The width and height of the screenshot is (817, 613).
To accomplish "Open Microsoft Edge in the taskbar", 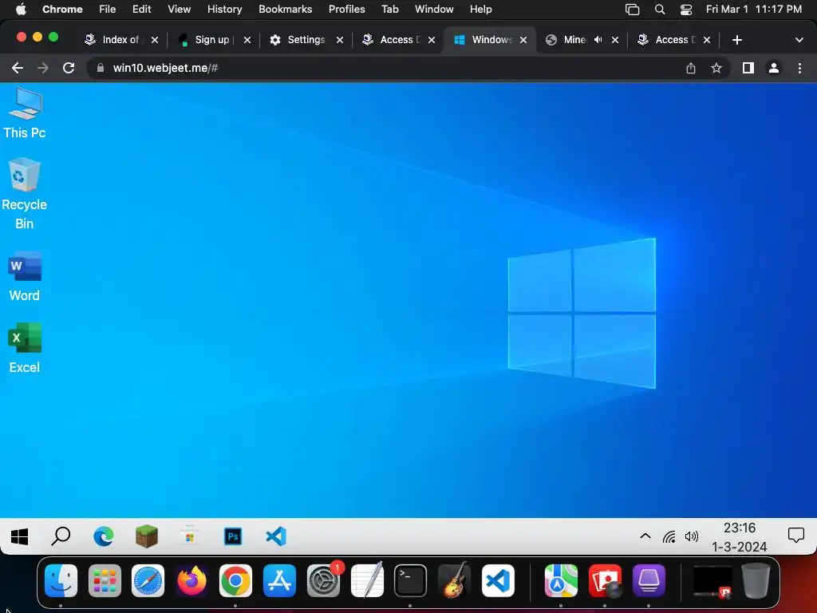I will pos(103,536).
